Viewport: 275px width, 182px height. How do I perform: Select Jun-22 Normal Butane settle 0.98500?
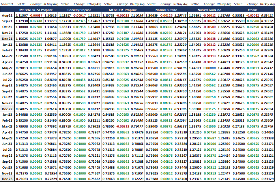(x=152, y=74)
